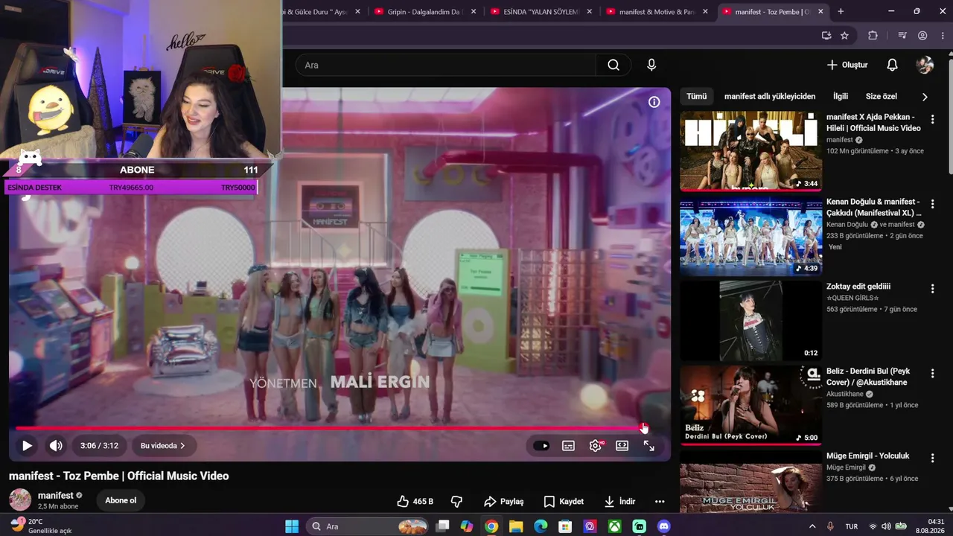This screenshot has width=953, height=536.
Task: Open the "Zoktay edit geldiiii" thumbnail
Action: (x=750, y=321)
